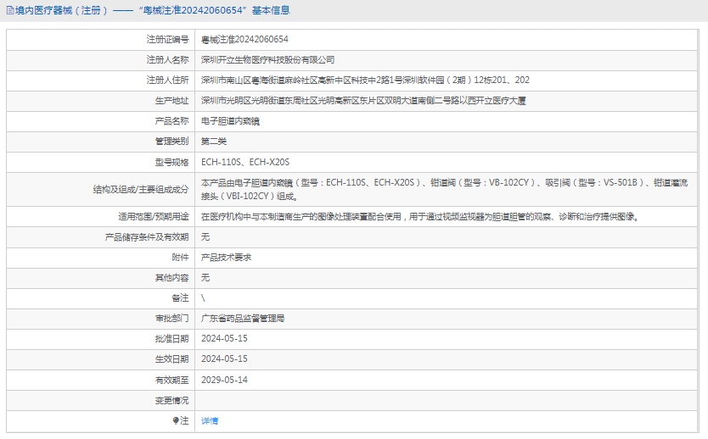The height and width of the screenshot is (439, 708).
Task: Click the lightbulb icon beside 注 label
Action: pos(176,420)
